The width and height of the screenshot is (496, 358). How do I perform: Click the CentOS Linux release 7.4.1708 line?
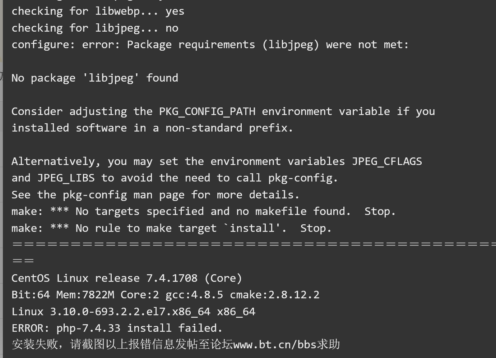coord(127,278)
